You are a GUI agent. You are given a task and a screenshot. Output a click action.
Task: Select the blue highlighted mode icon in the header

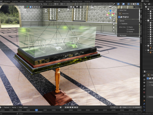tap(31, 7)
